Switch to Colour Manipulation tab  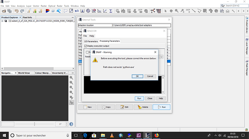[x=43, y=73]
